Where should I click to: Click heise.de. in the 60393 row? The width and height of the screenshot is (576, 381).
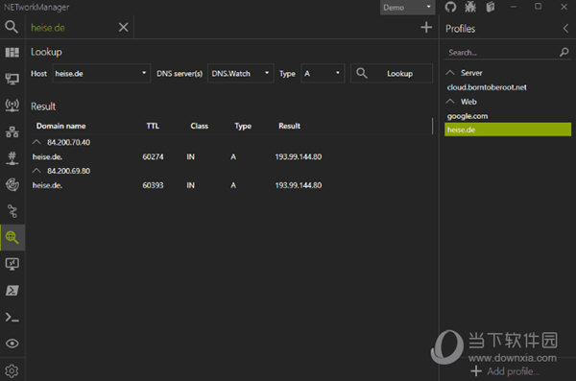click(x=47, y=185)
